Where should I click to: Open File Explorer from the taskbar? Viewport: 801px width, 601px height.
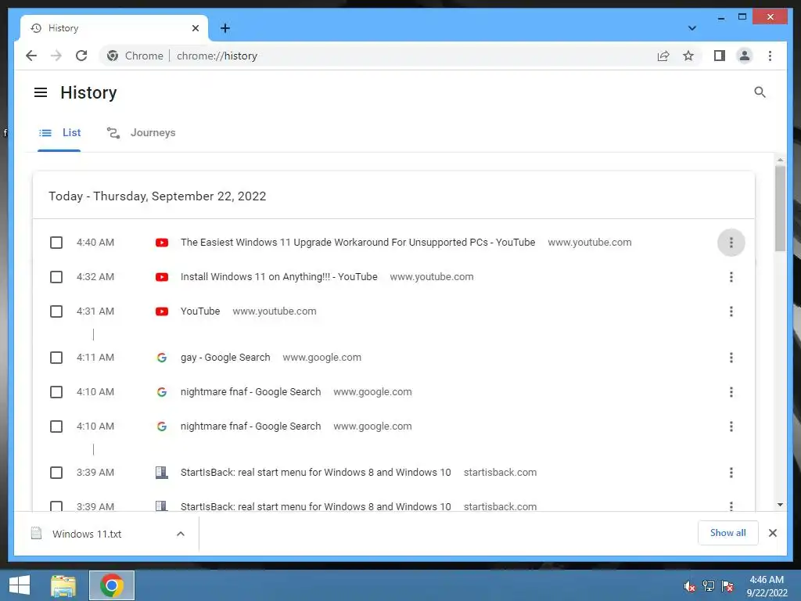tap(63, 585)
